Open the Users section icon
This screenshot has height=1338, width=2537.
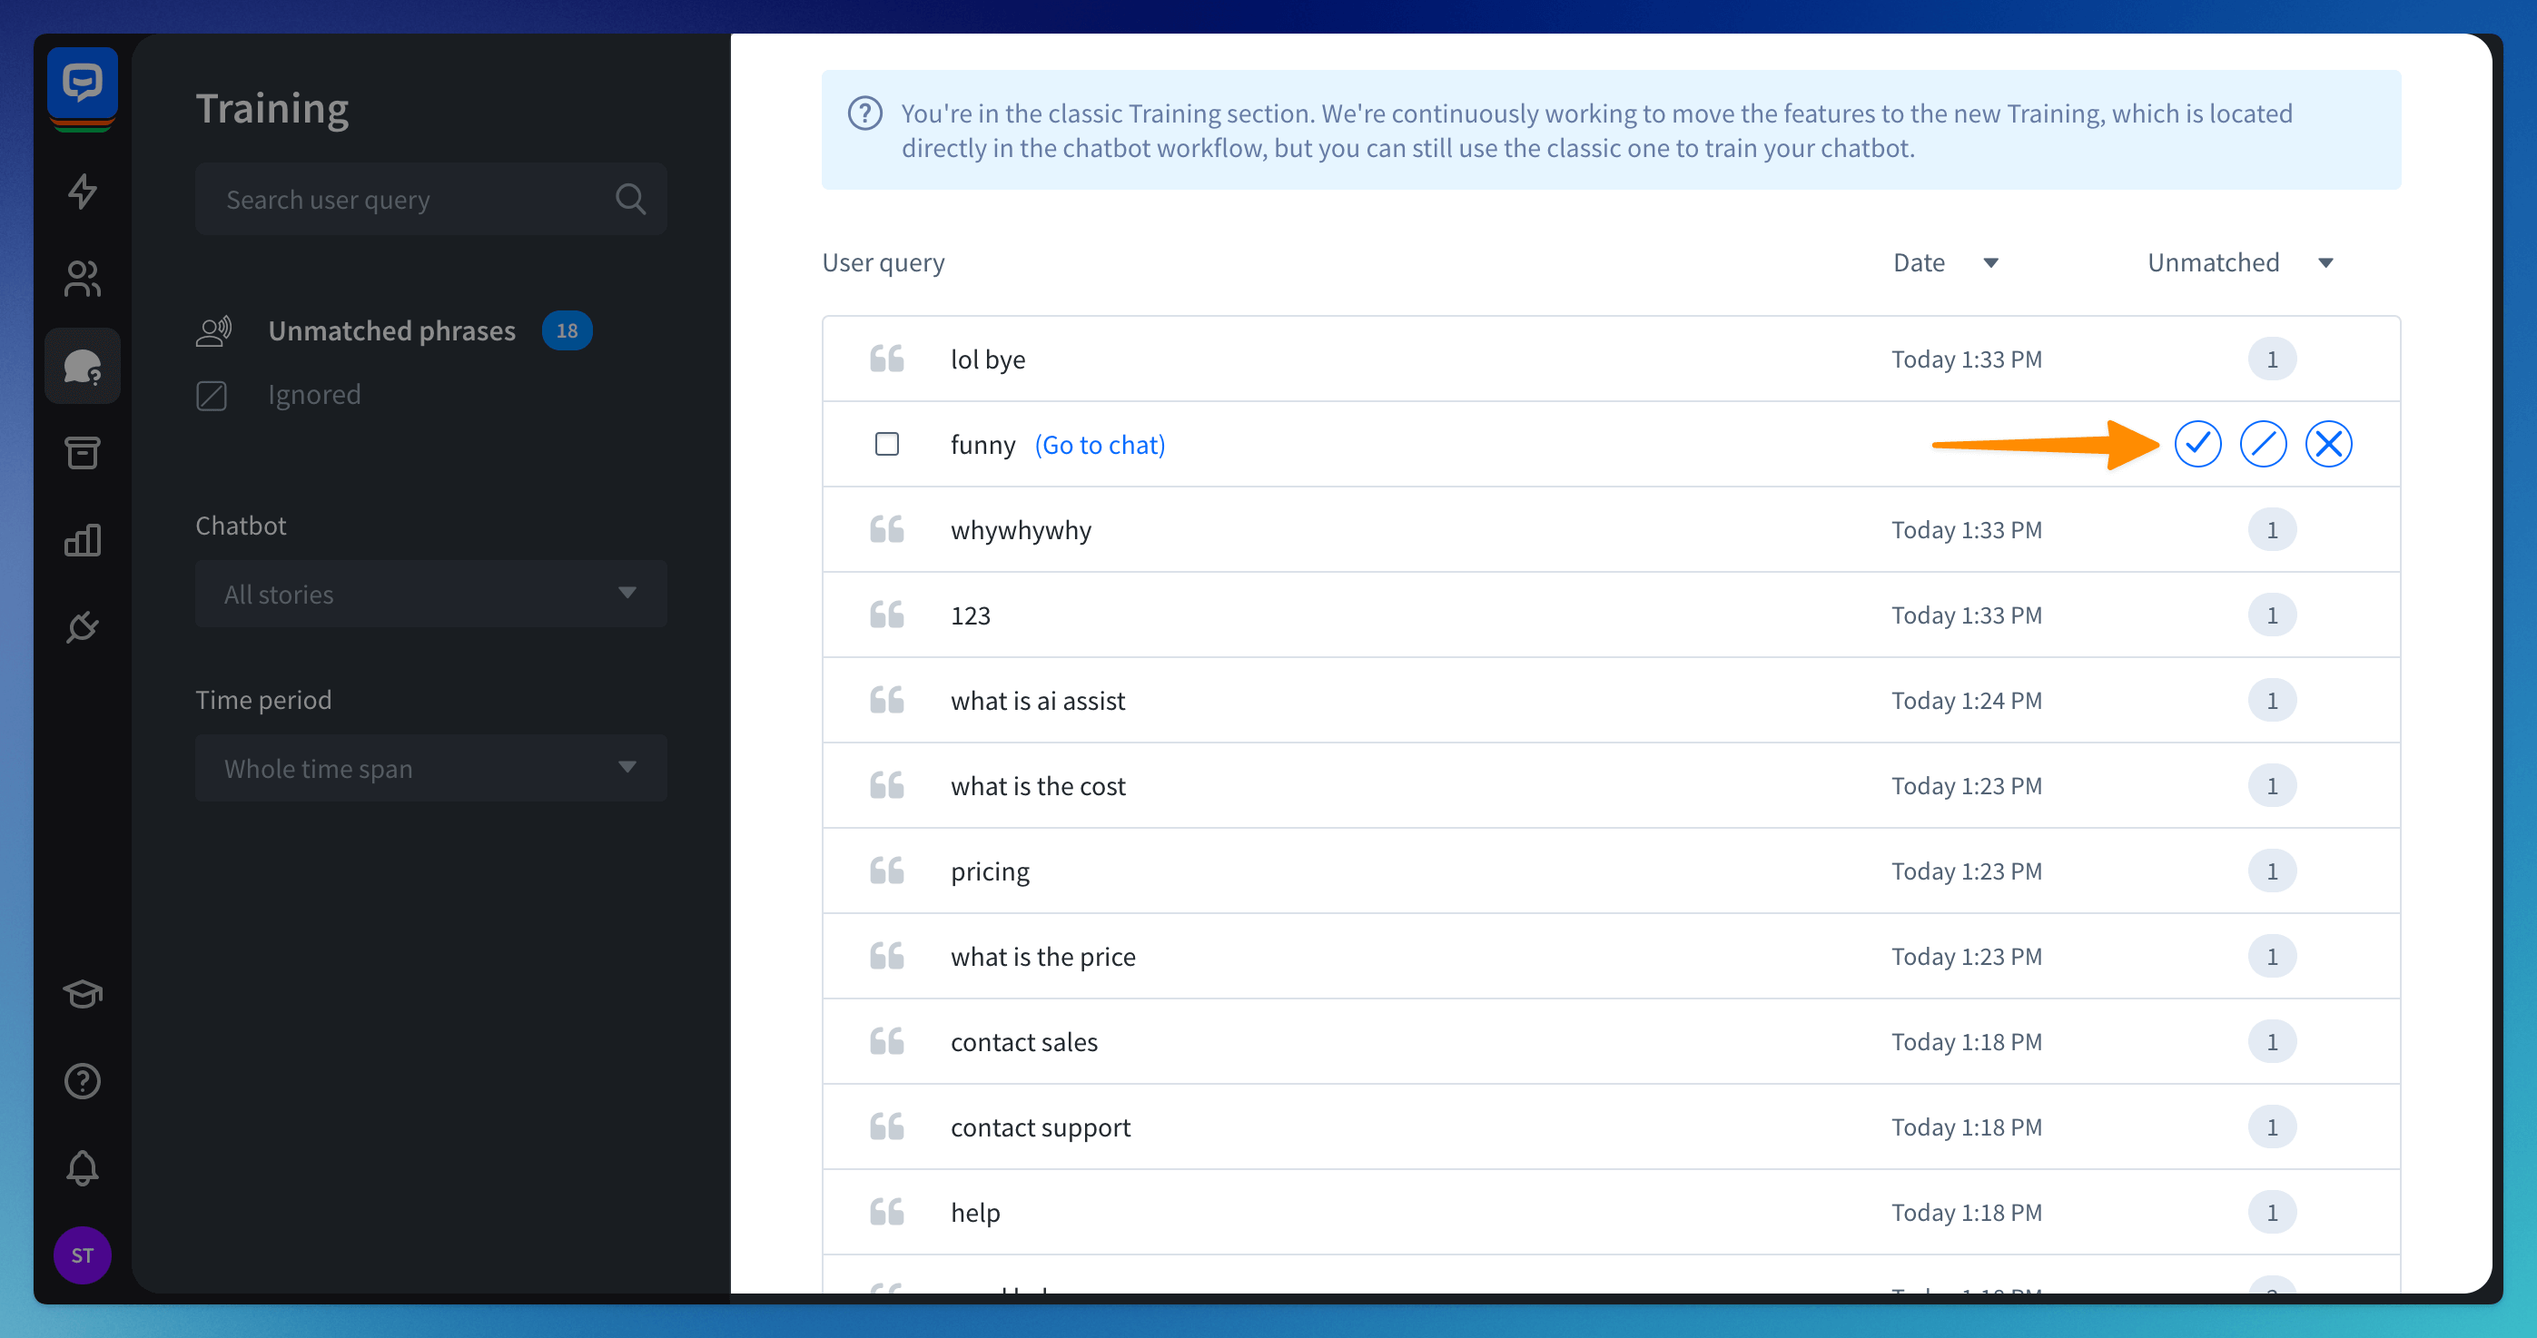(83, 279)
